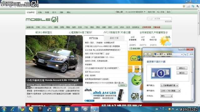This screenshot has width=200, height=112.
Task: Open the GPS category in the nav bar
Action: coord(50,27)
